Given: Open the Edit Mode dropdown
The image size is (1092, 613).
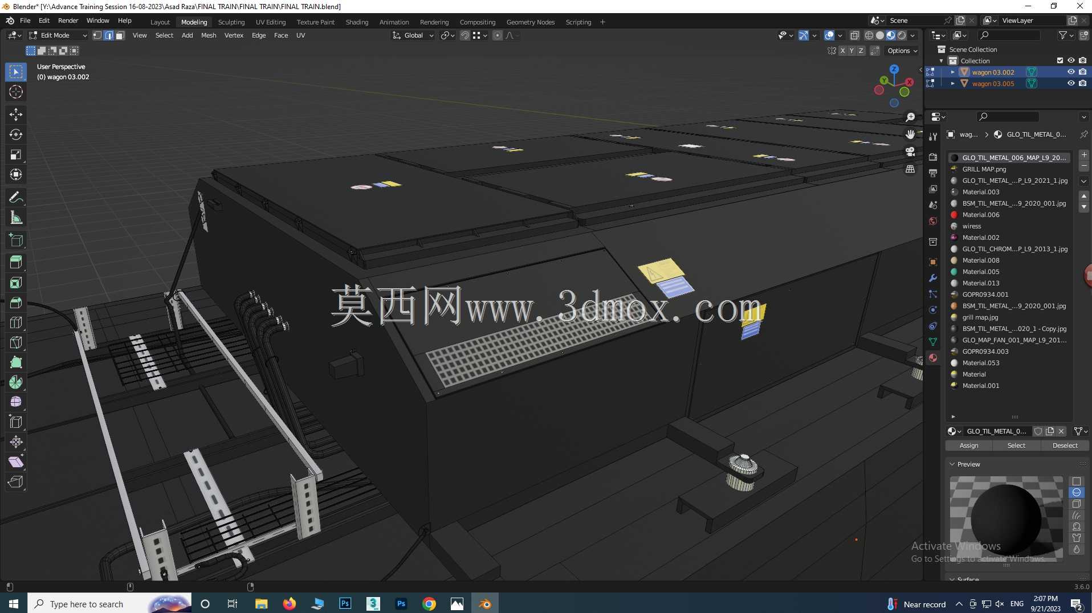Looking at the screenshot, I should [x=58, y=35].
